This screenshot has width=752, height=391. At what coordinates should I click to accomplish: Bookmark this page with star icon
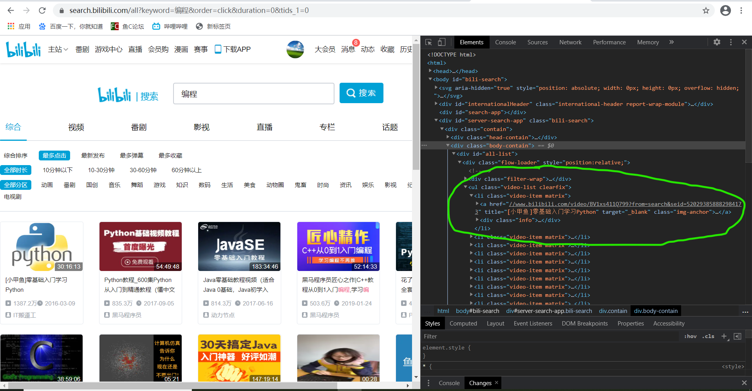706,11
